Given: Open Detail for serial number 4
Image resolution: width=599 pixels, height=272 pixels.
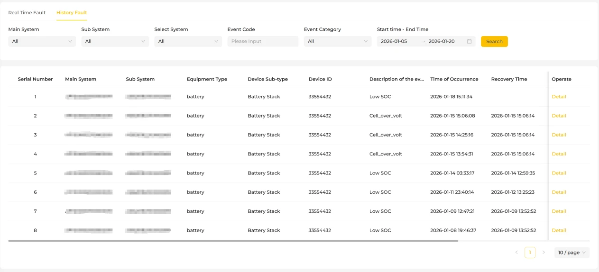Looking at the screenshot, I should point(559,154).
